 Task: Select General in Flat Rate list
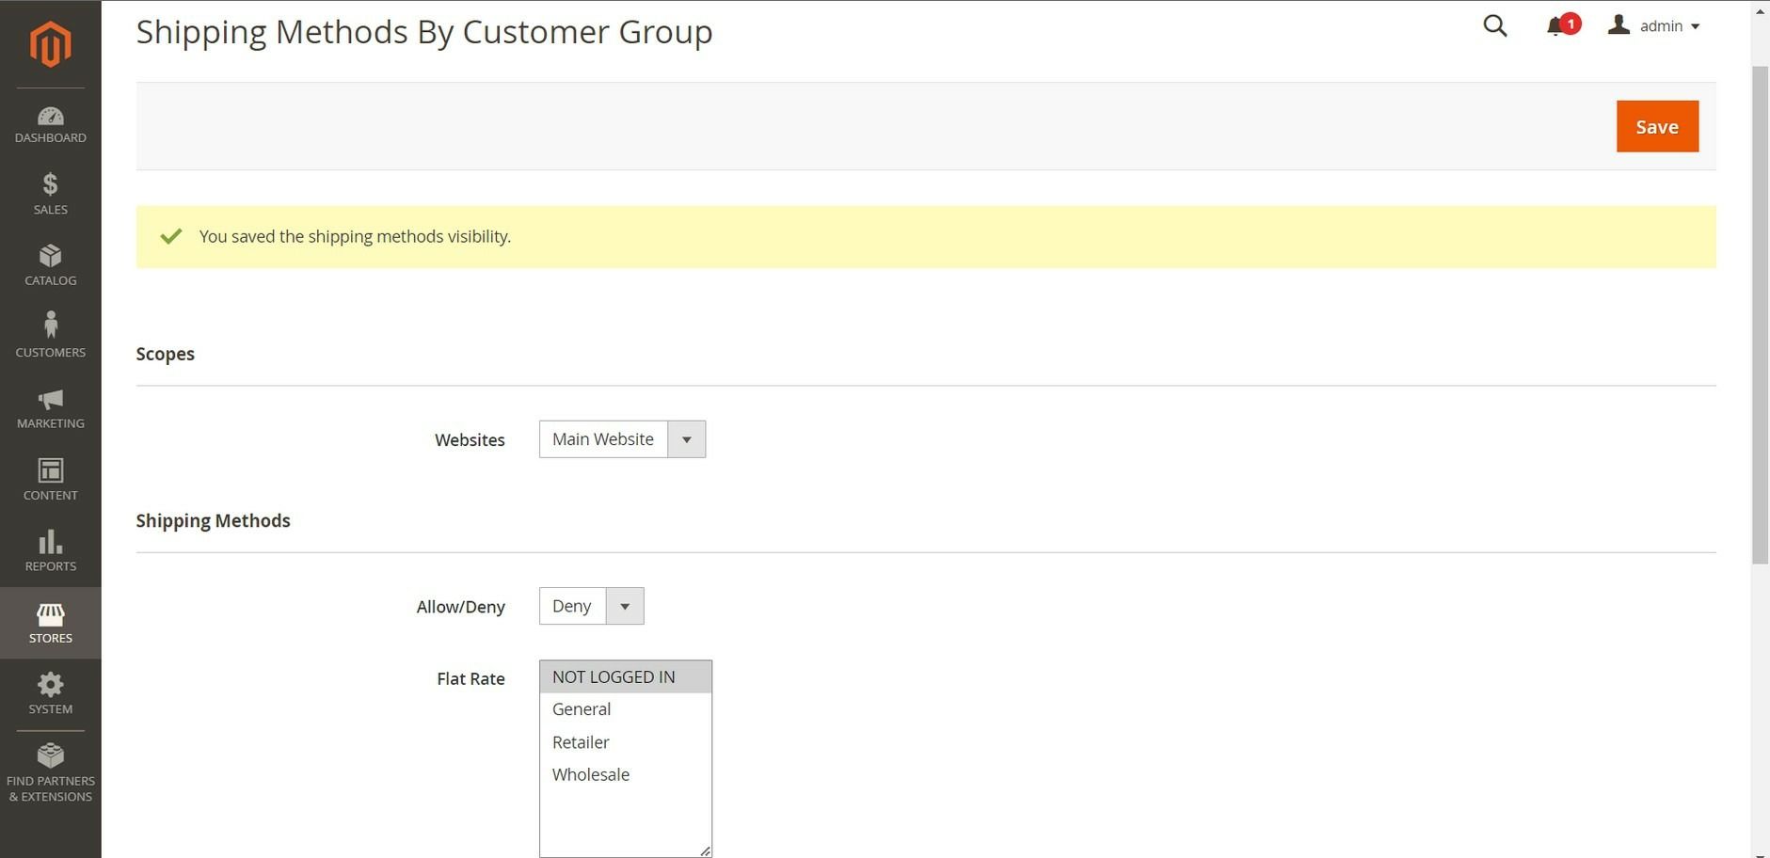coord(582,709)
